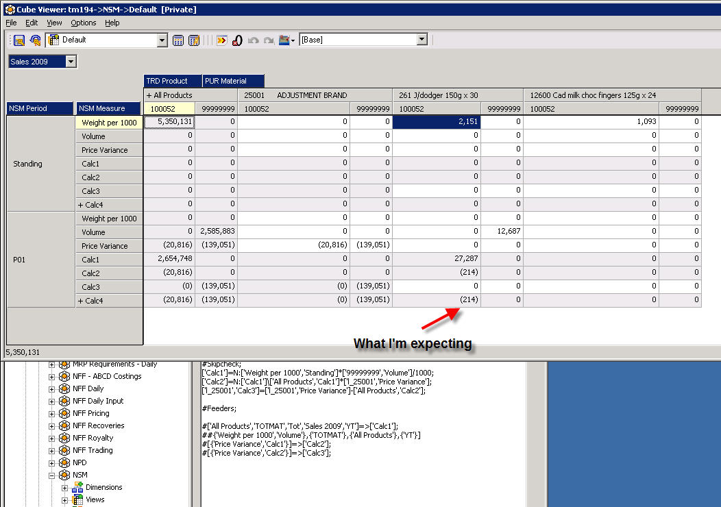Click the 12600 Cad milk choc fingers column header
Screen dimensions: 721x507
[612, 95]
